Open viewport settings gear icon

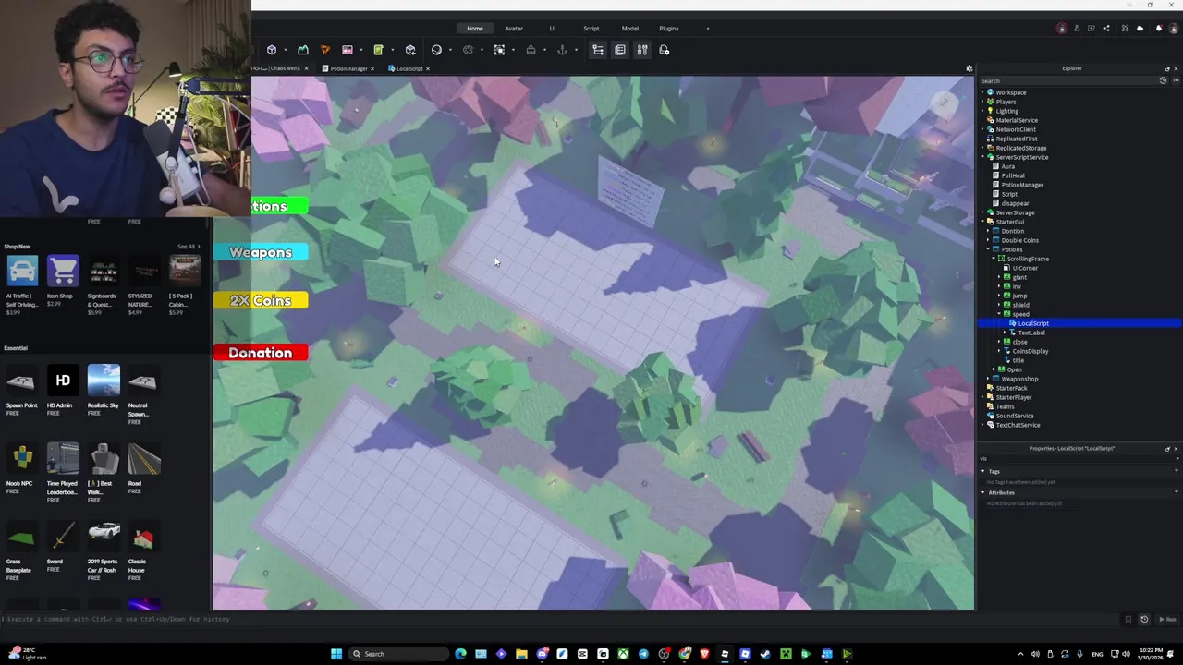click(970, 68)
